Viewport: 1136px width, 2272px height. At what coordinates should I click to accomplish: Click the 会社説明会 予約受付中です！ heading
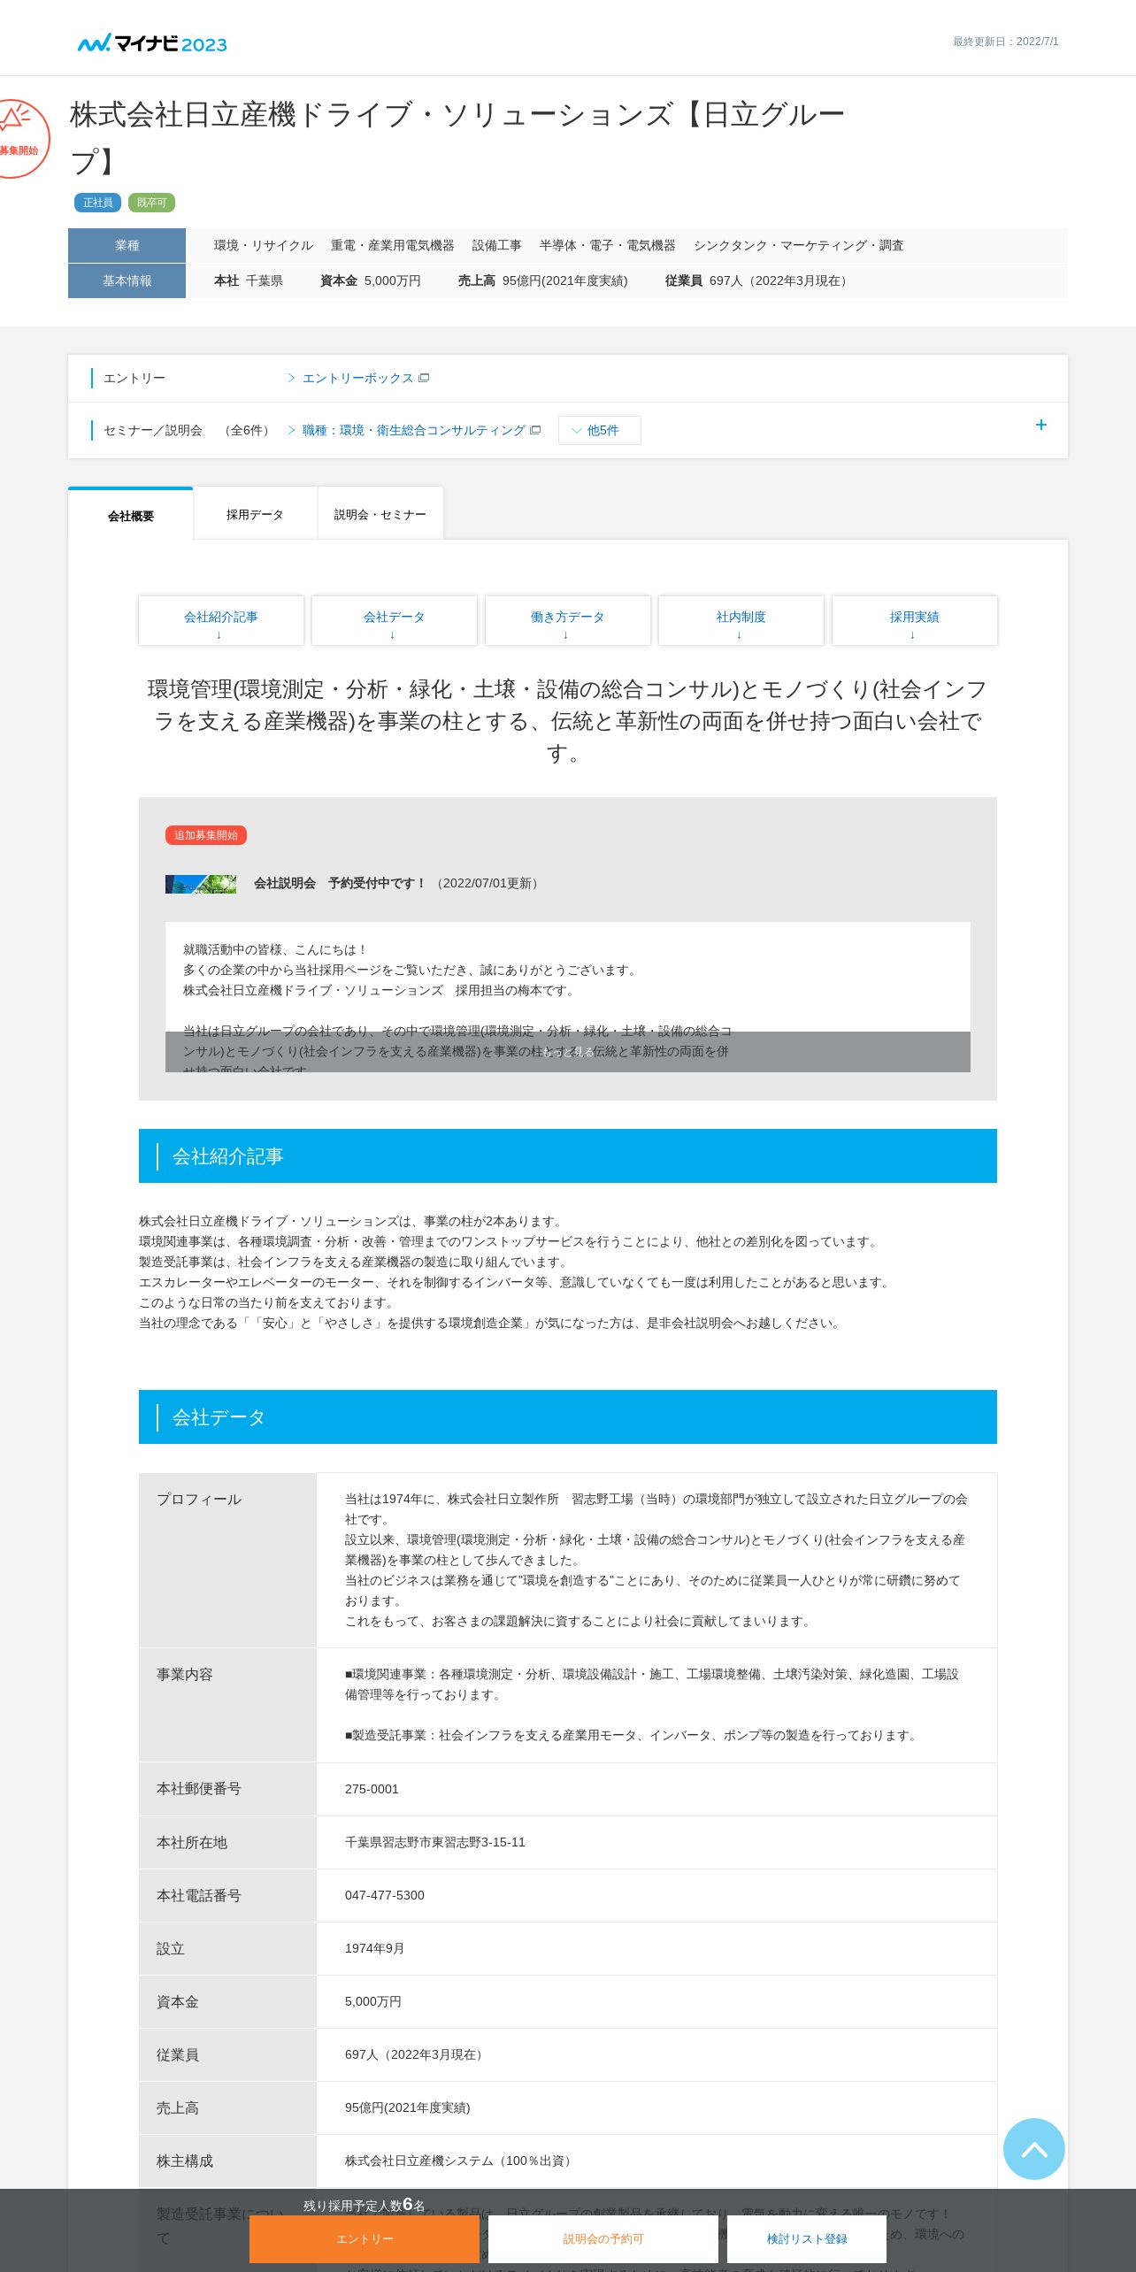coord(340,883)
